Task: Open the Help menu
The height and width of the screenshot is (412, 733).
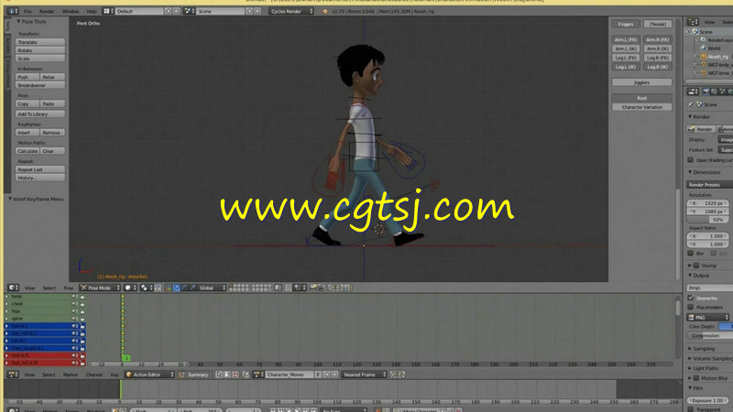Action: 91,11
